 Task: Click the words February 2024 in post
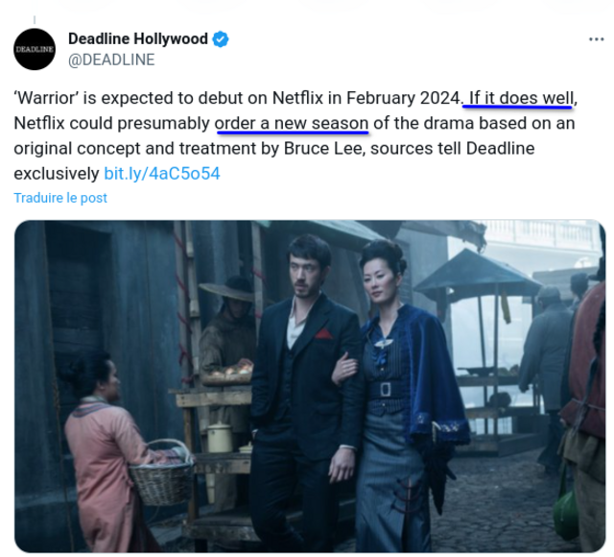[x=403, y=98]
